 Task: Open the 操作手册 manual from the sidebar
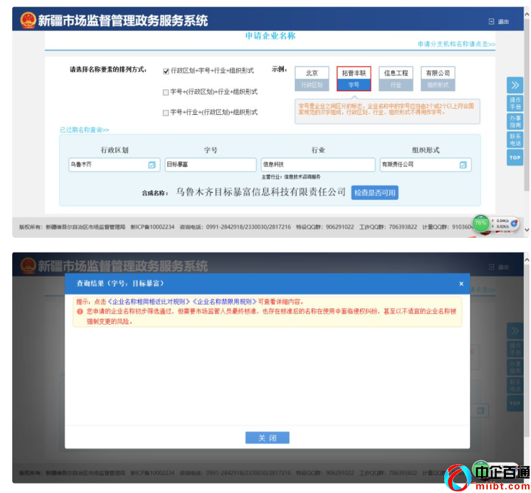click(x=515, y=103)
